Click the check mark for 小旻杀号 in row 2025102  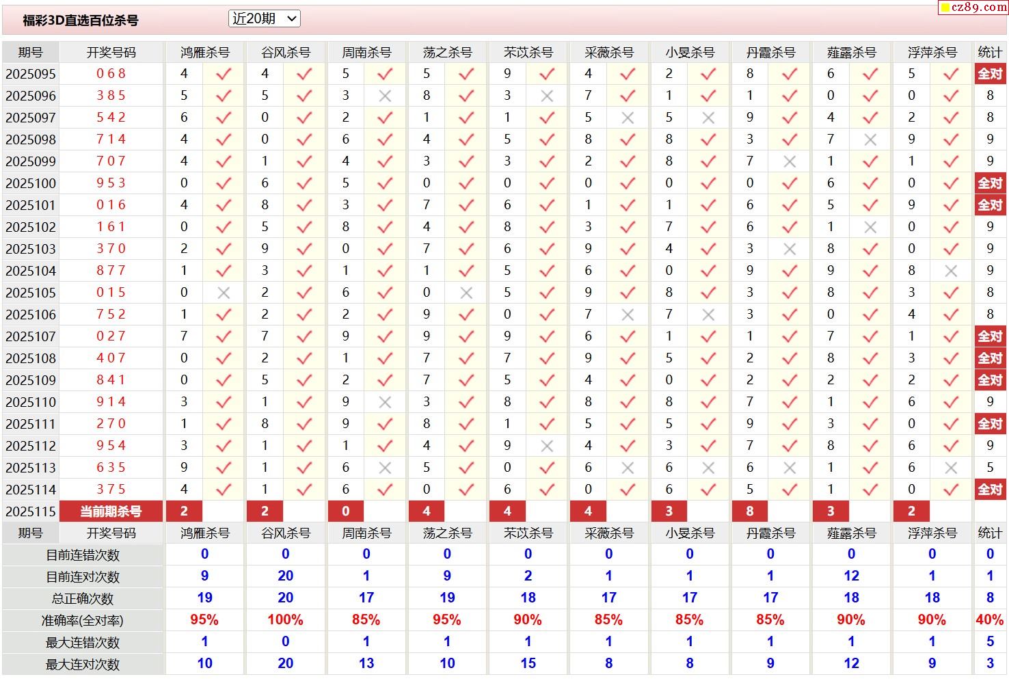pos(708,227)
